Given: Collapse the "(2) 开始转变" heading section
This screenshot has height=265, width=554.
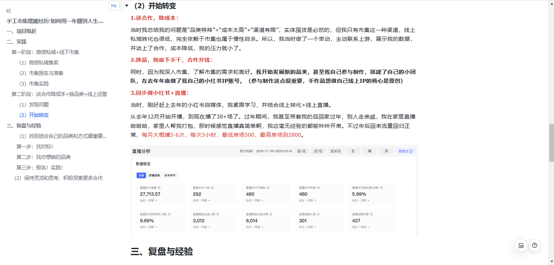Looking at the screenshot, I should pyautogui.click(x=127, y=5).
